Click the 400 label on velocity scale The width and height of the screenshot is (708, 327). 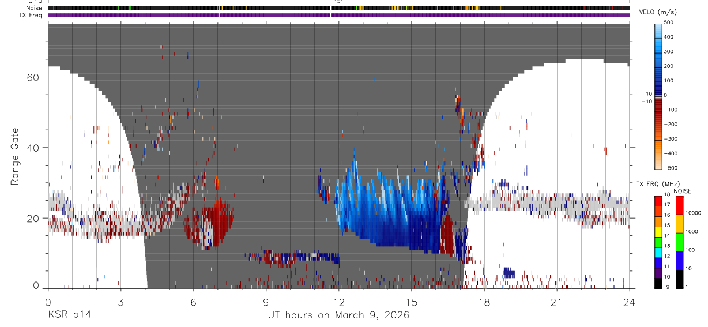(x=669, y=37)
